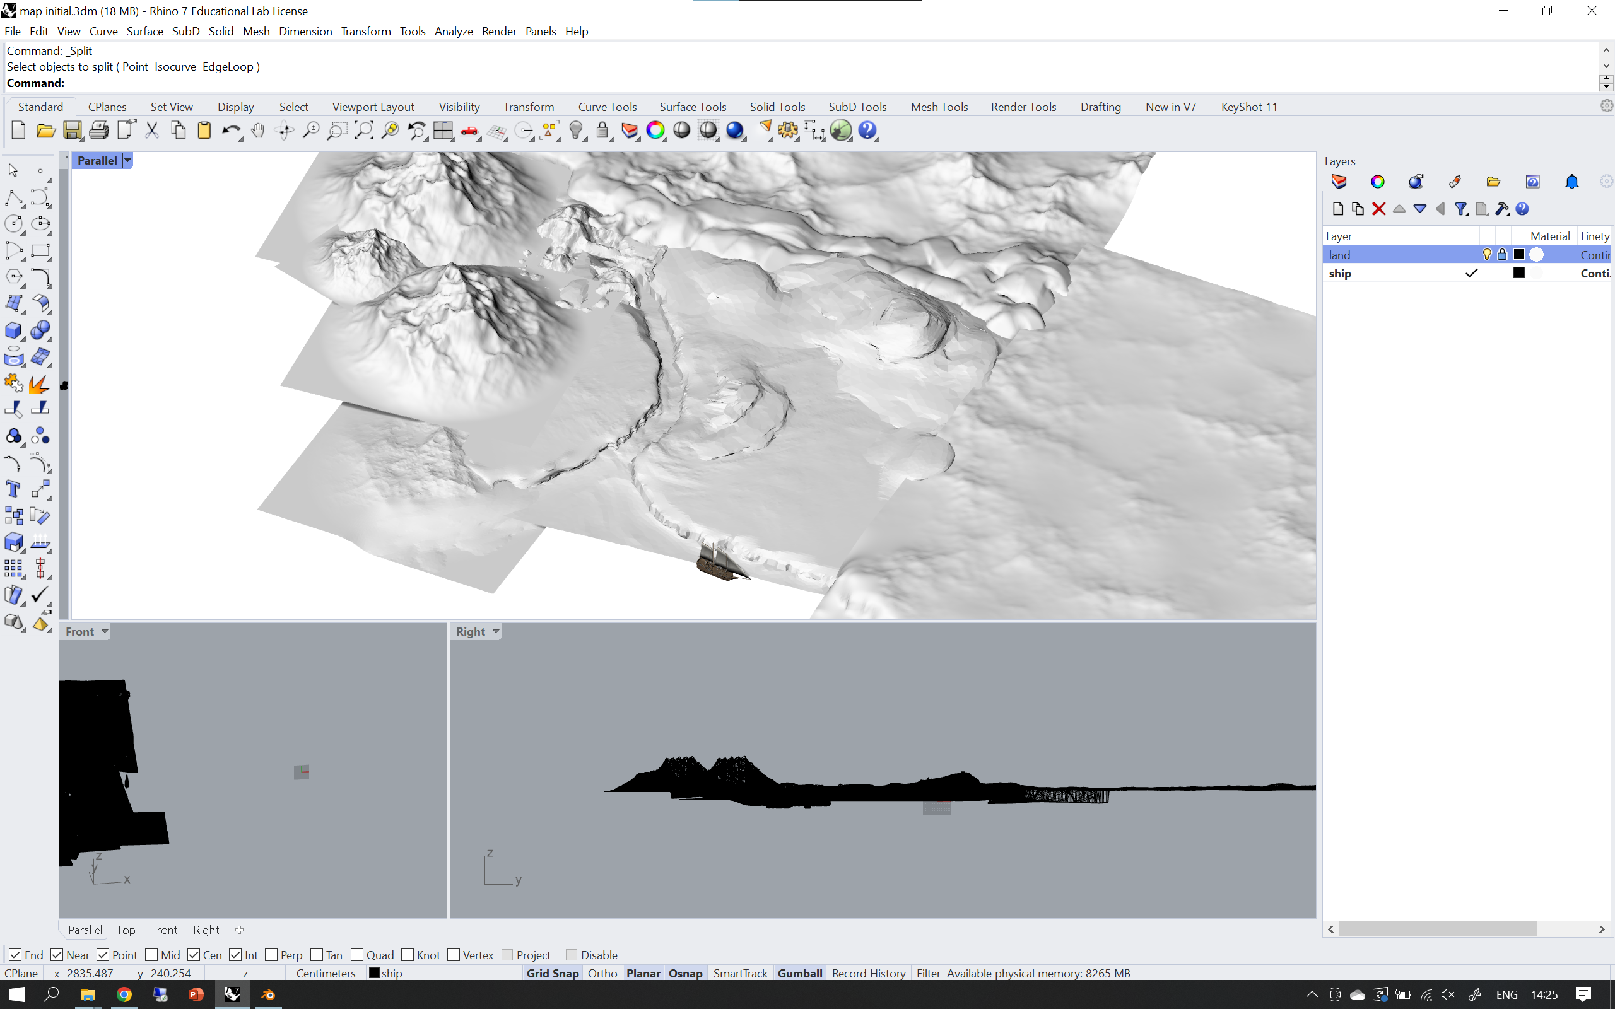Click the Zoom Extents icon
The image size is (1615, 1009).
364,130
